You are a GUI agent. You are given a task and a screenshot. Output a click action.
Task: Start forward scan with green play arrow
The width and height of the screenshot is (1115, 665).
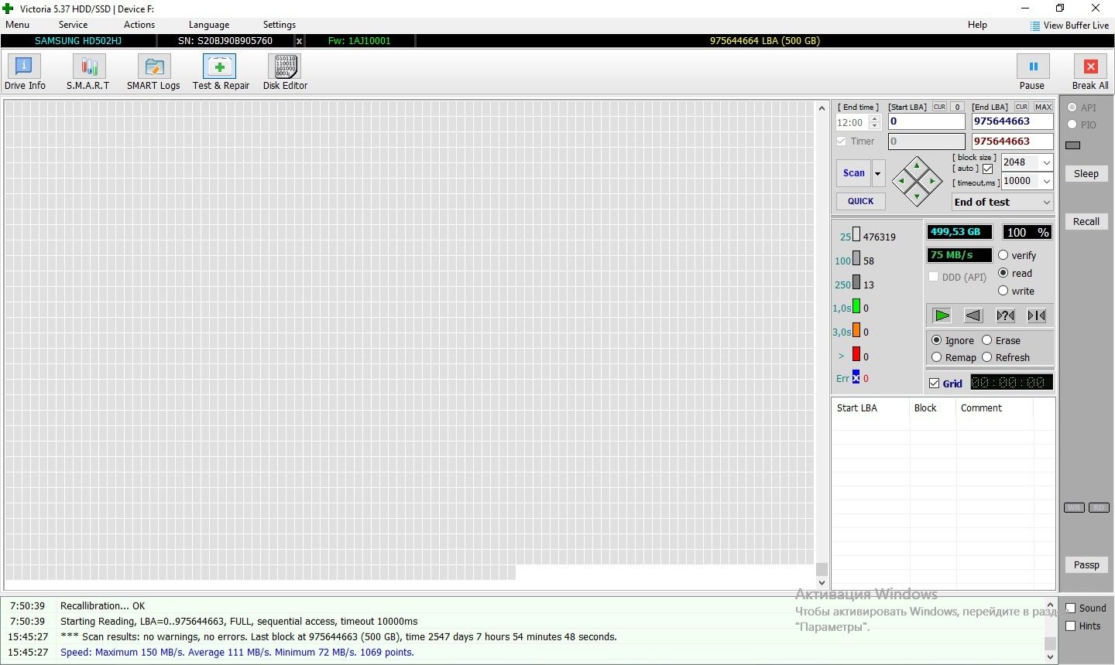point(942,315)
